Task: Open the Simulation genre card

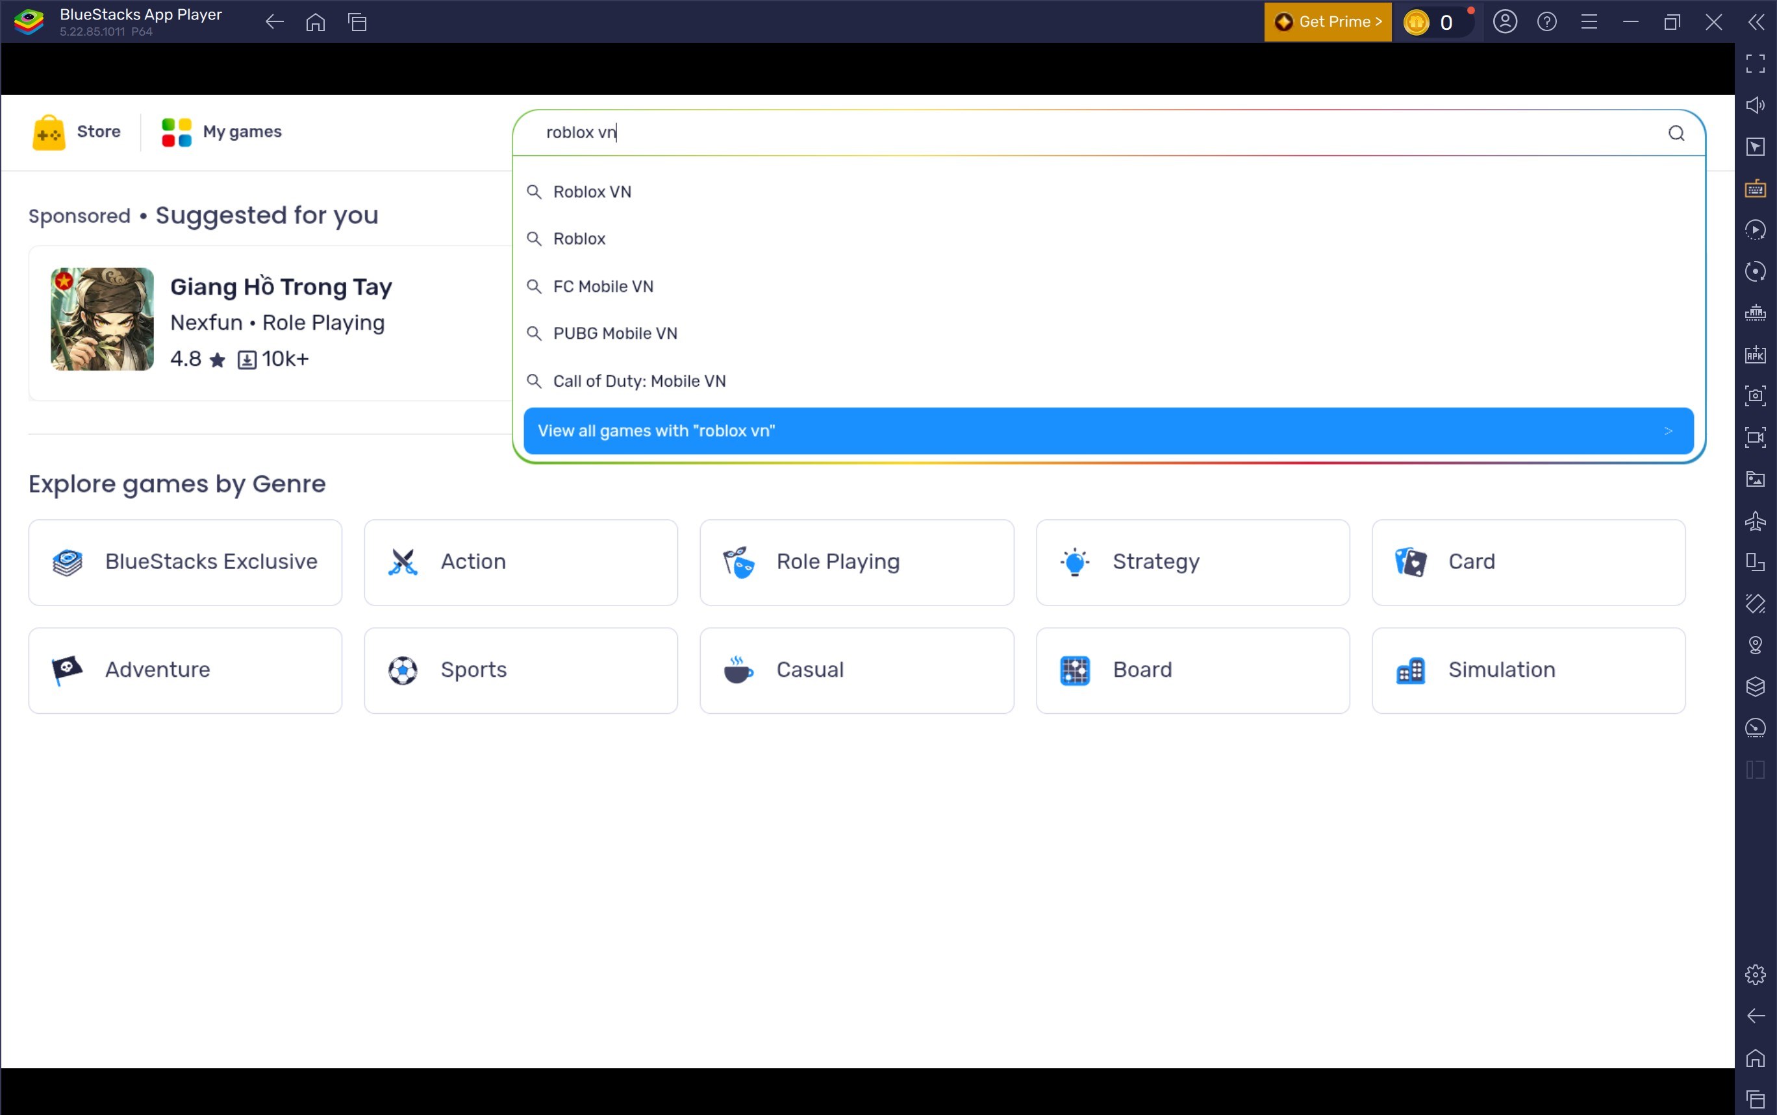Action: 1528,670
